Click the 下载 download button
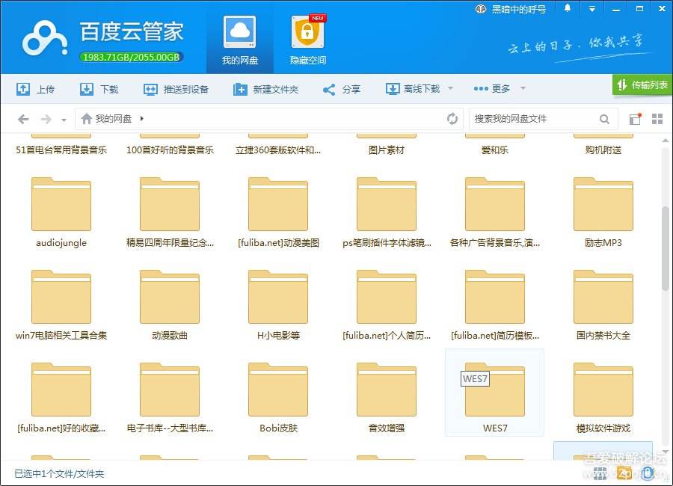The image size is (673, 486). pyautogui.click(x=99, y=89)
